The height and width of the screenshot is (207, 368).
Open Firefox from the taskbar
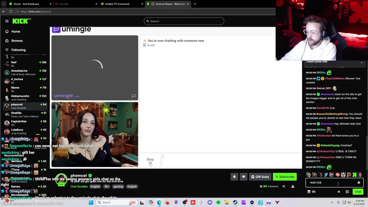point(168,202)
